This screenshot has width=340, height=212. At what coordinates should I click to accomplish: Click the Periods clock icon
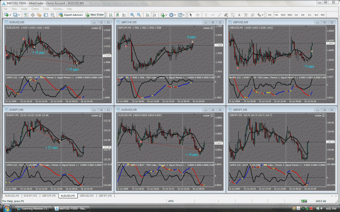pyautogui.click(x=171, y=15)
